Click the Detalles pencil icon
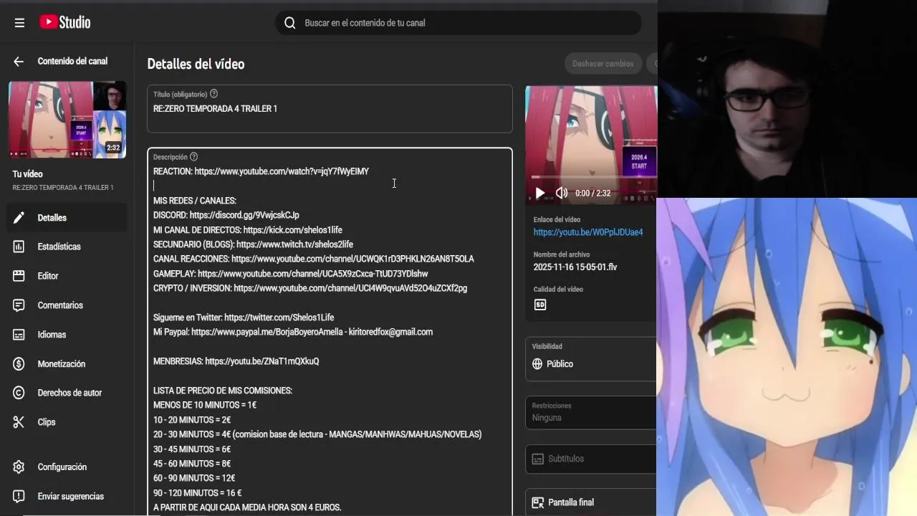The height and width of the screenshot is (516, 917). point(19,218)
